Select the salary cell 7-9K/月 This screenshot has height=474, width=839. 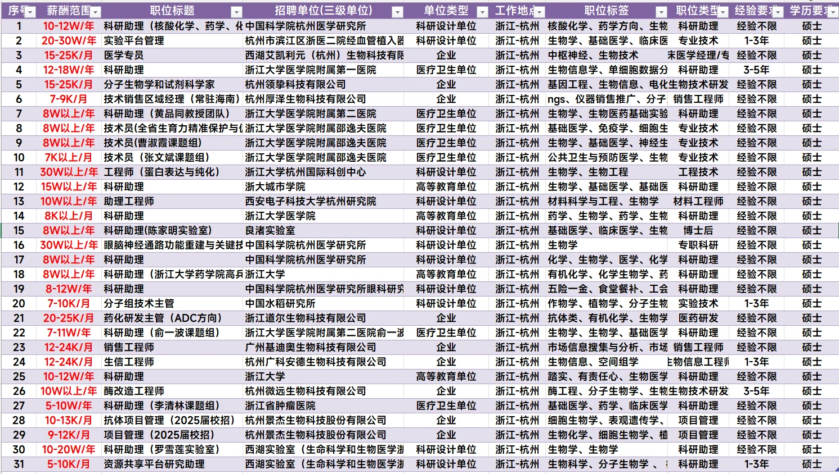click(x=69, y=99)
